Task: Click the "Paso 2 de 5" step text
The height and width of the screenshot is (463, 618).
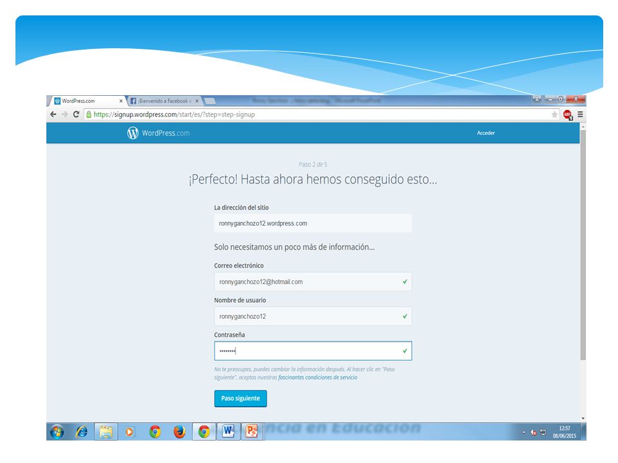Action: tap(313, 165)
